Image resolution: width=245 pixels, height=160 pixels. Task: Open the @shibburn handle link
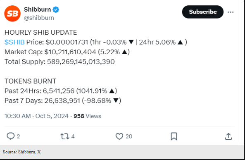click(x=39, y=18)
